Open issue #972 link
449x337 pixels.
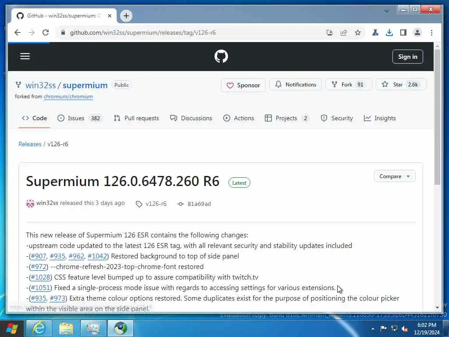39,267
